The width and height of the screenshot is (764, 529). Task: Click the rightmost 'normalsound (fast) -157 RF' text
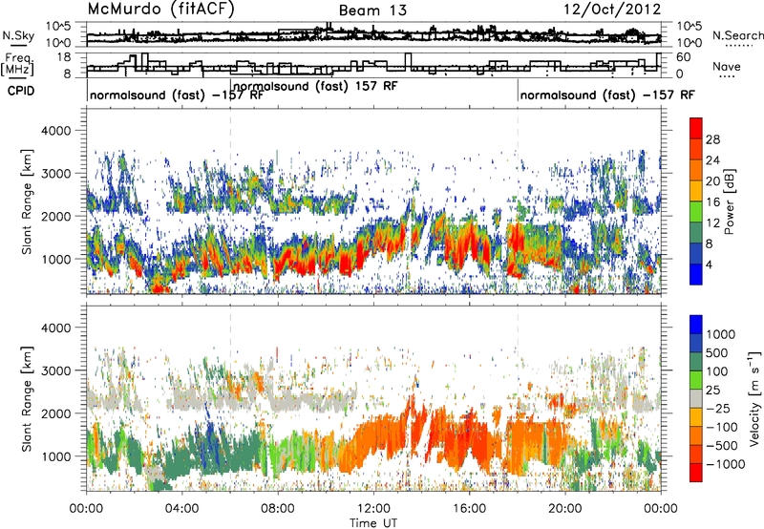click(607, 95)
